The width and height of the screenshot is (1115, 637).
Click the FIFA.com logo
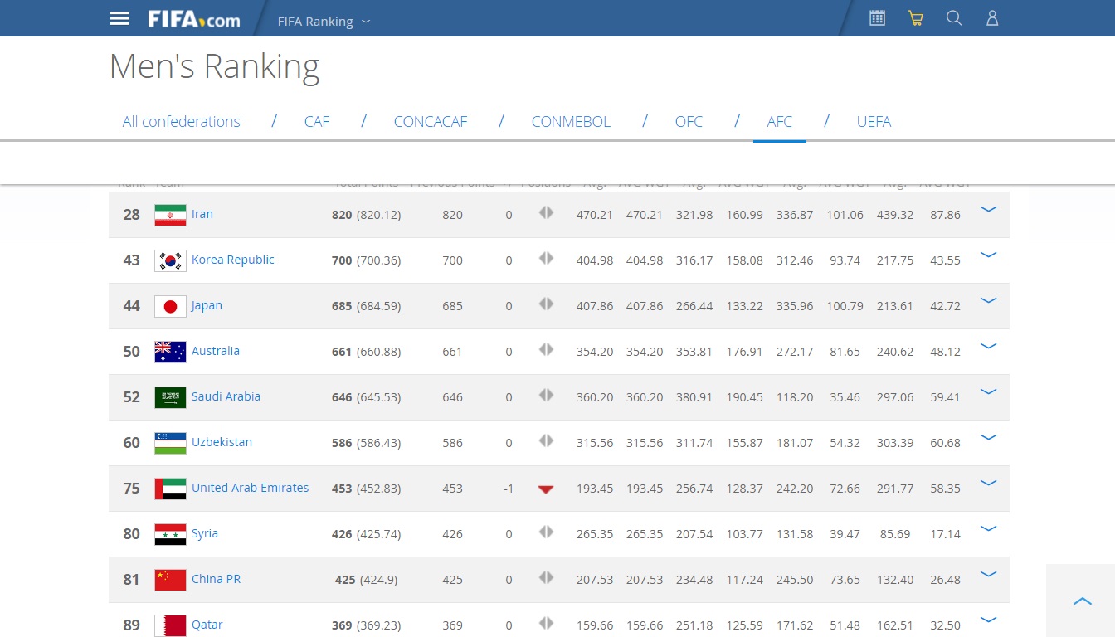(x=193, y=19)
